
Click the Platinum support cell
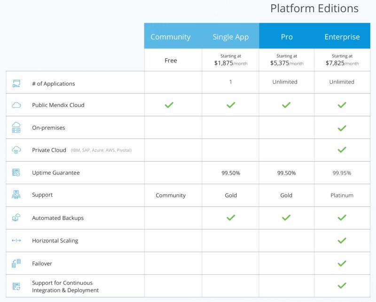point(342,195)
